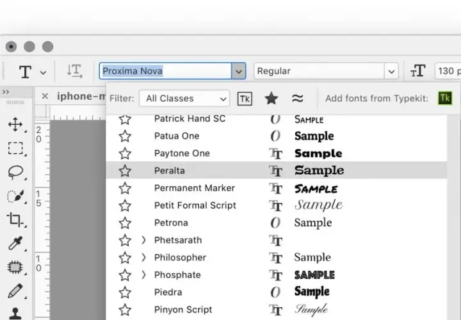Image resolution: width=461 pixels, height=320 pixels.
Task: Choose Permanent Marker font
Action: point(195,188)
